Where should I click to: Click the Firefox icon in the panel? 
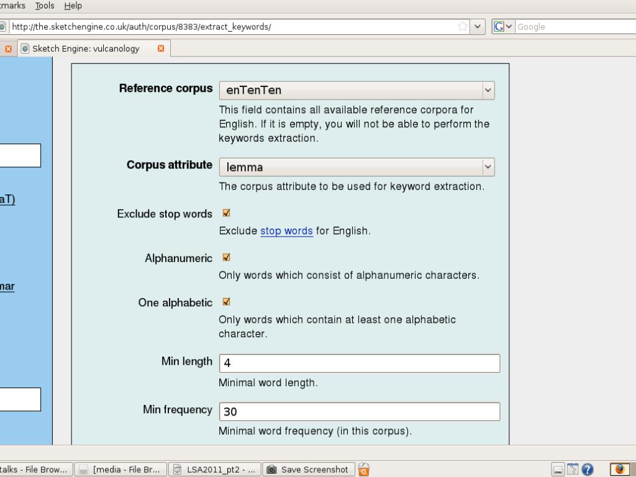620,469
